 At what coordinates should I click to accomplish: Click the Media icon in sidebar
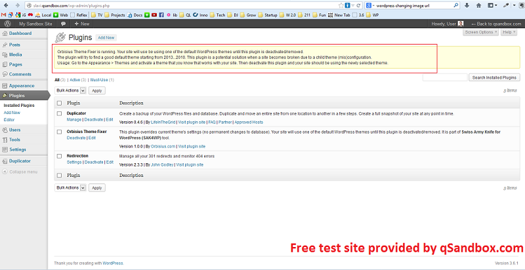tap(5, 55)
